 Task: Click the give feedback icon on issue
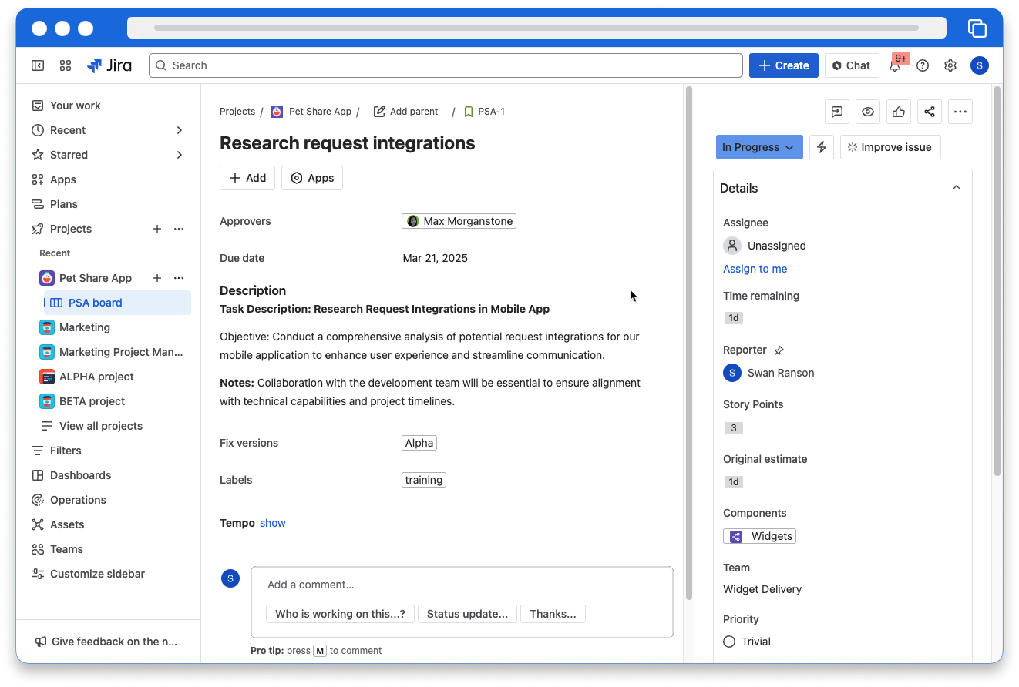click(x=837, y=112)
